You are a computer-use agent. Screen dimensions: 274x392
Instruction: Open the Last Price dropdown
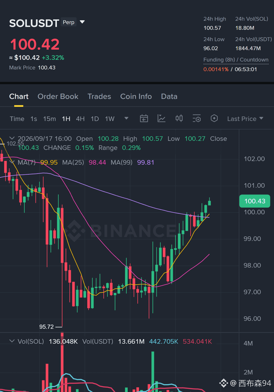(245, 119)
